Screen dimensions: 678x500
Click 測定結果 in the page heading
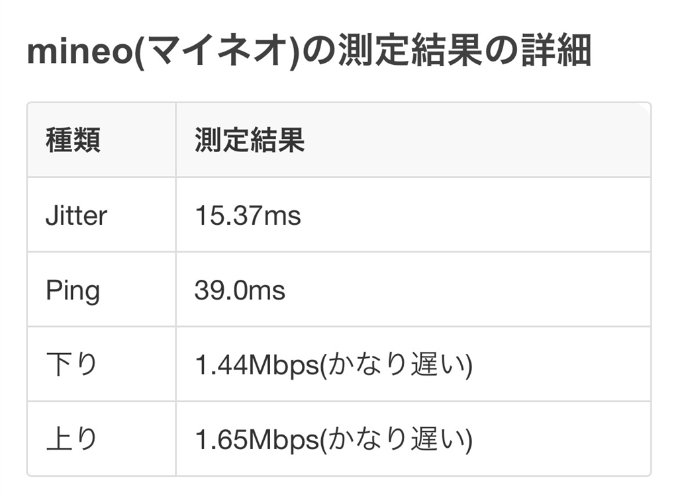coord(409,52)
